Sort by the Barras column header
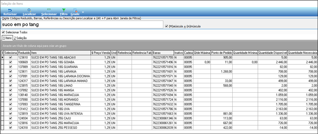This screenshot has height=134, width=318. coord(163,53)
